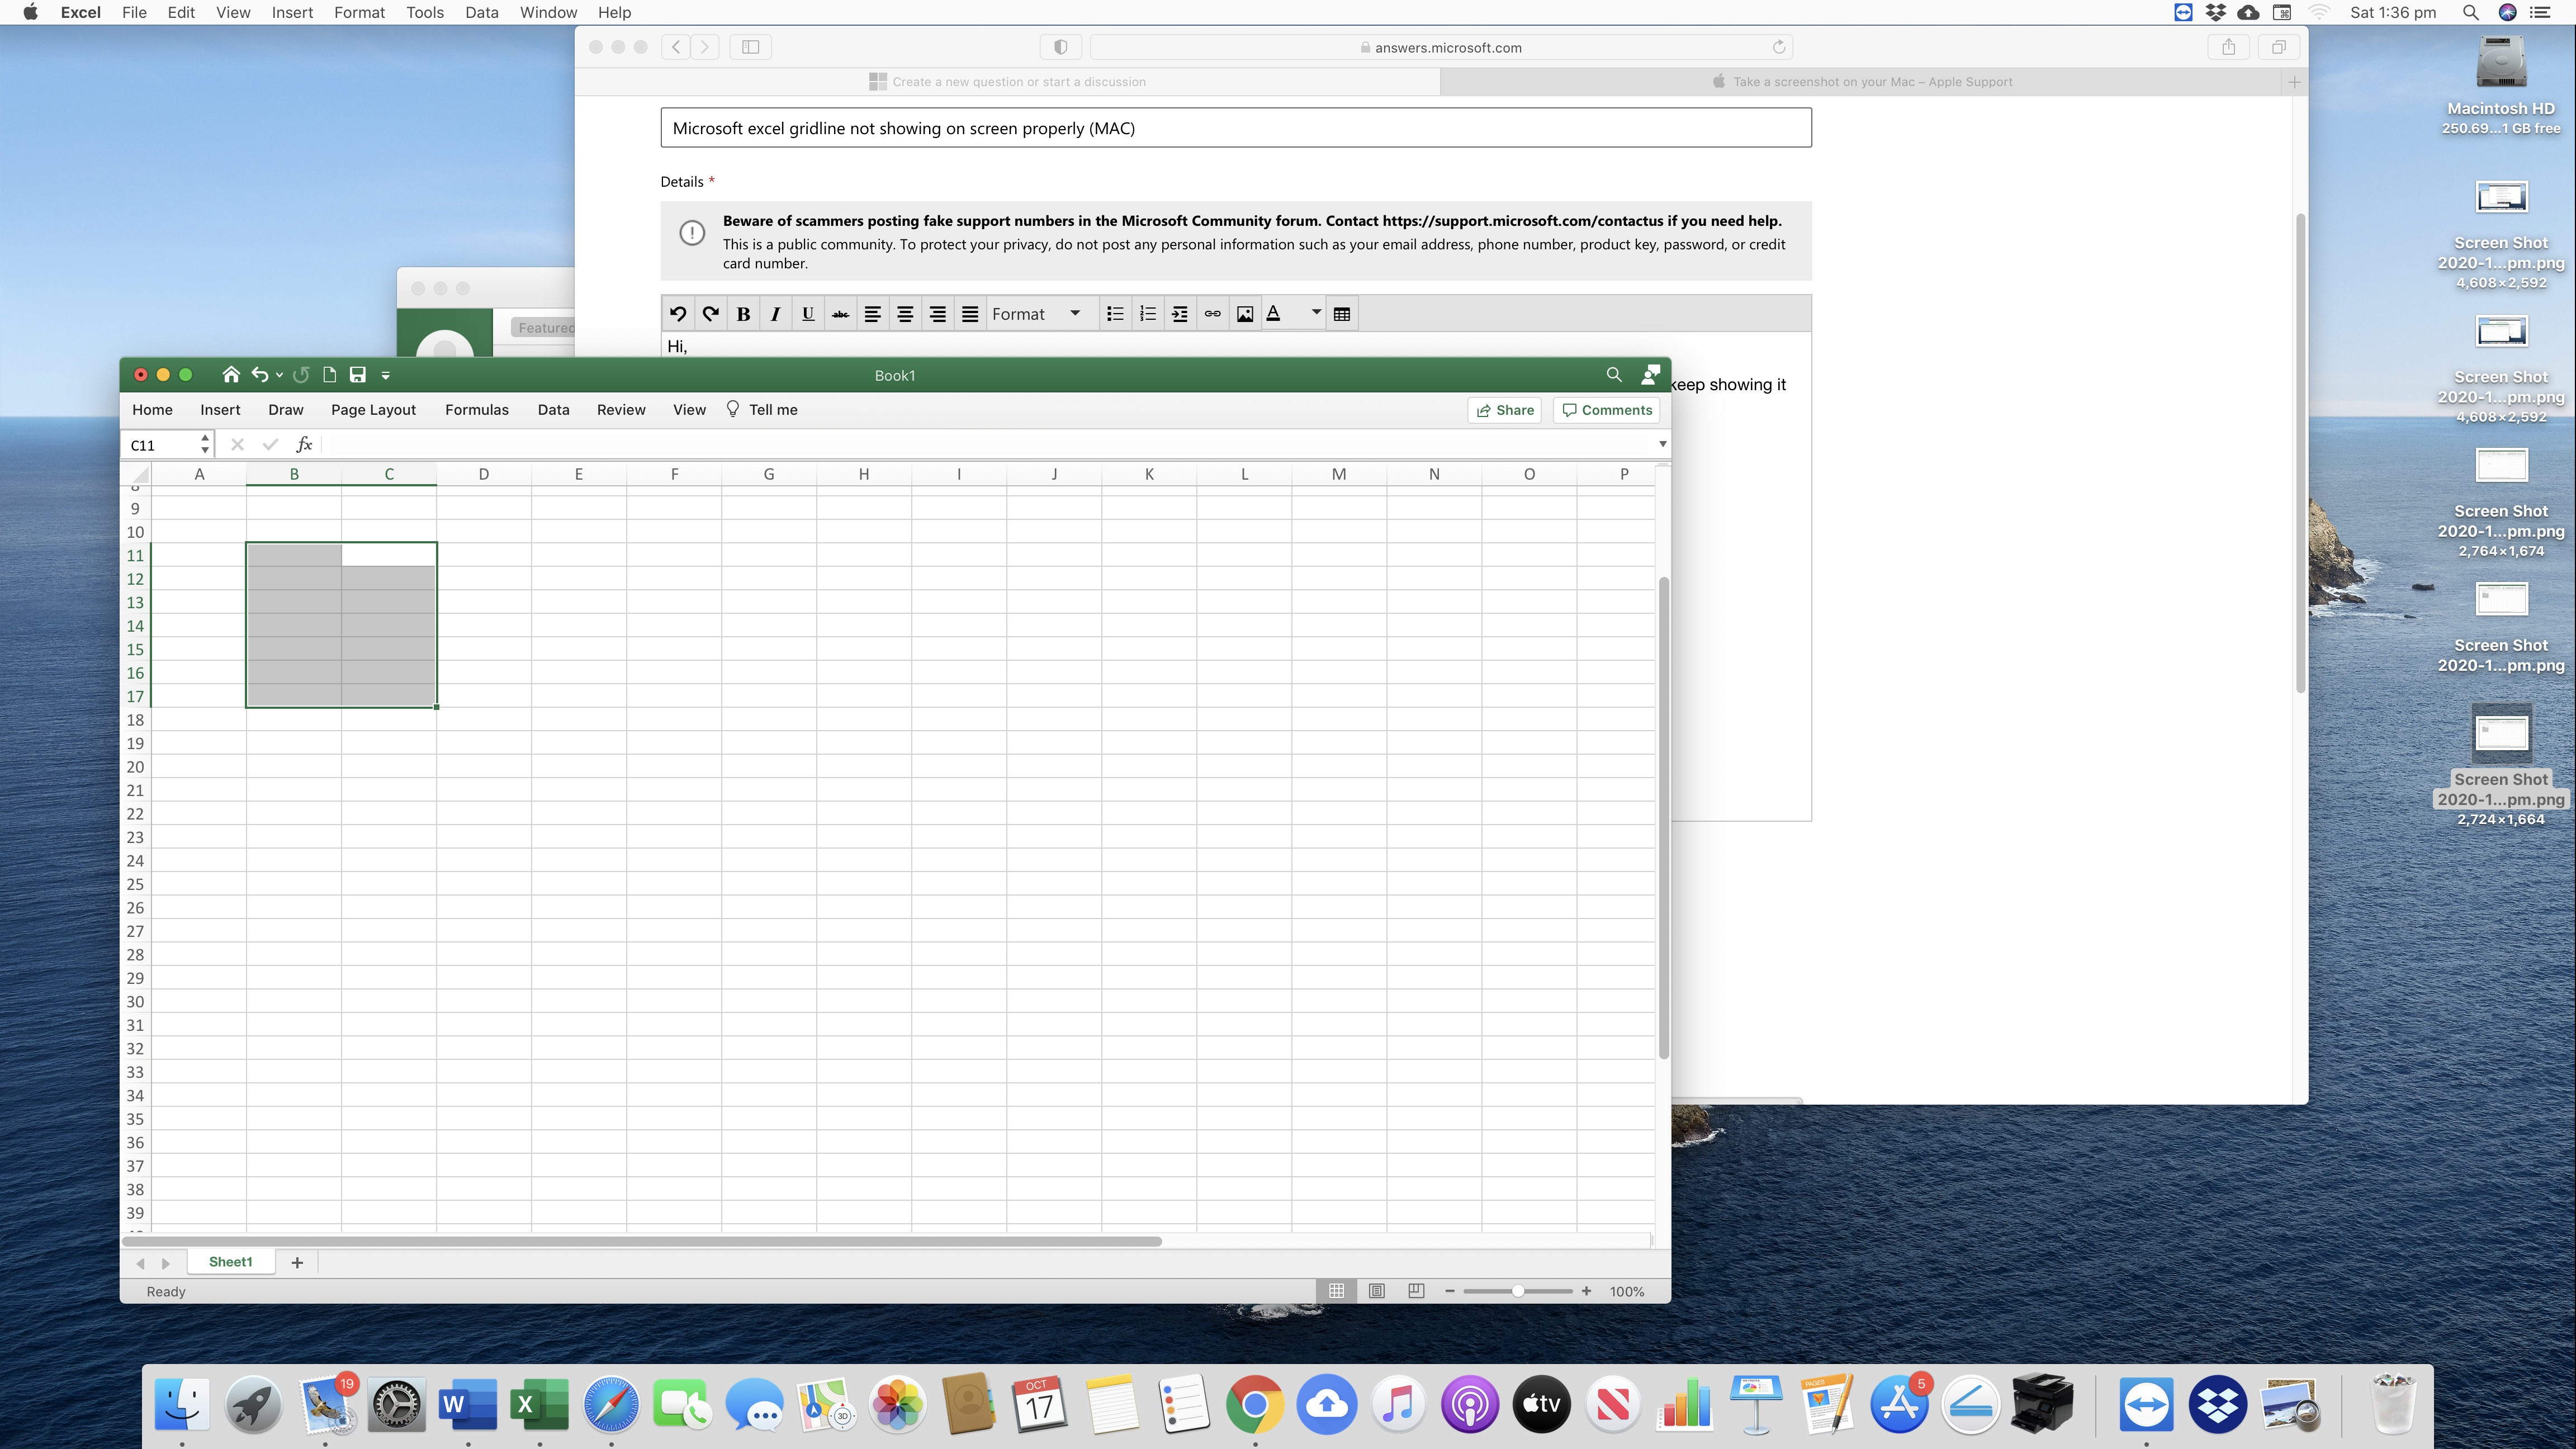Open the Formulas ribbon tab
Viewport: 2576px width, 1449px height.
(476, 410)
